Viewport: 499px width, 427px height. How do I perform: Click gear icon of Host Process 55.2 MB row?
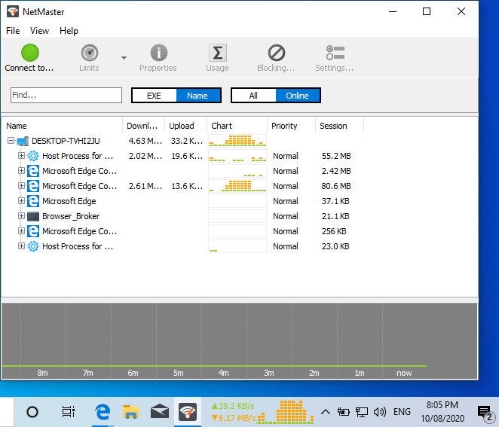coord(33,156)
